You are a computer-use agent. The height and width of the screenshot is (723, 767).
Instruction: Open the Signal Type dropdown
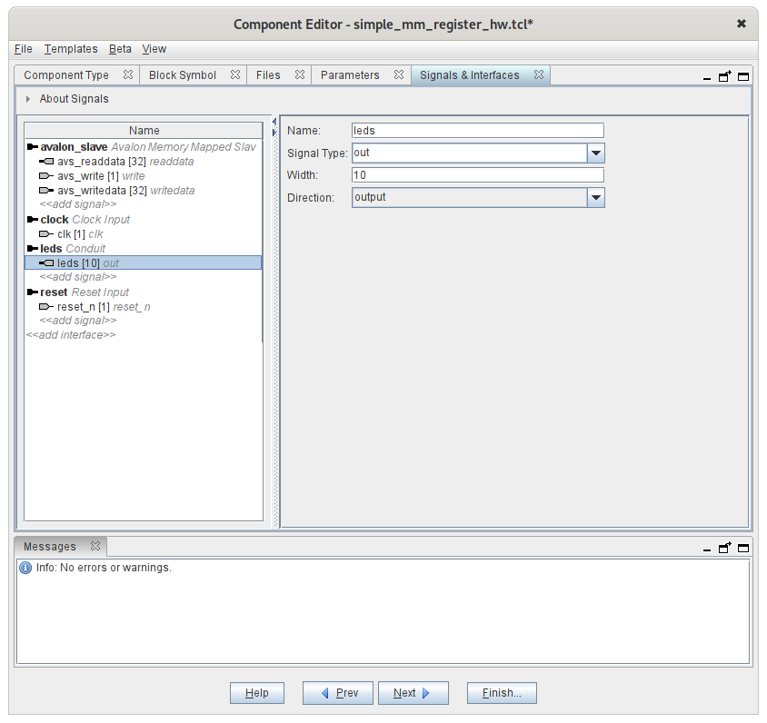click(x=596, y=153)
